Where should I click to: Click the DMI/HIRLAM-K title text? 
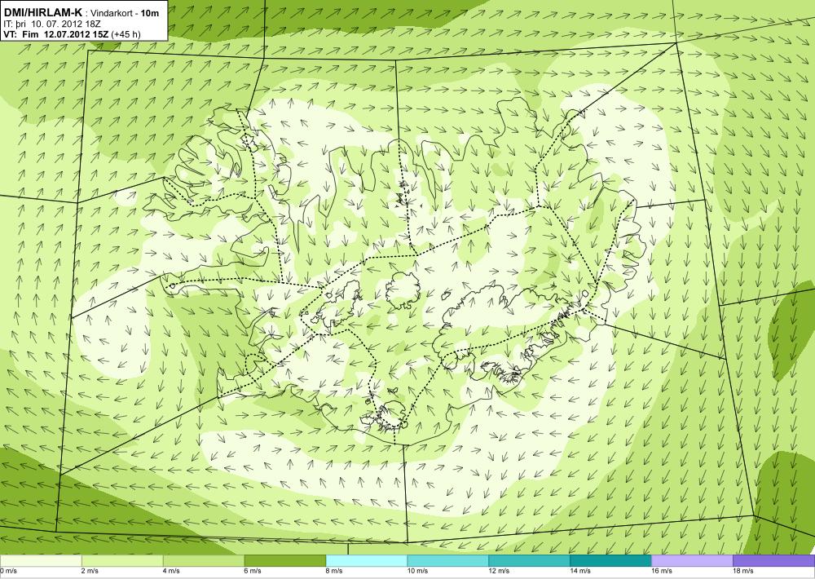42,13
